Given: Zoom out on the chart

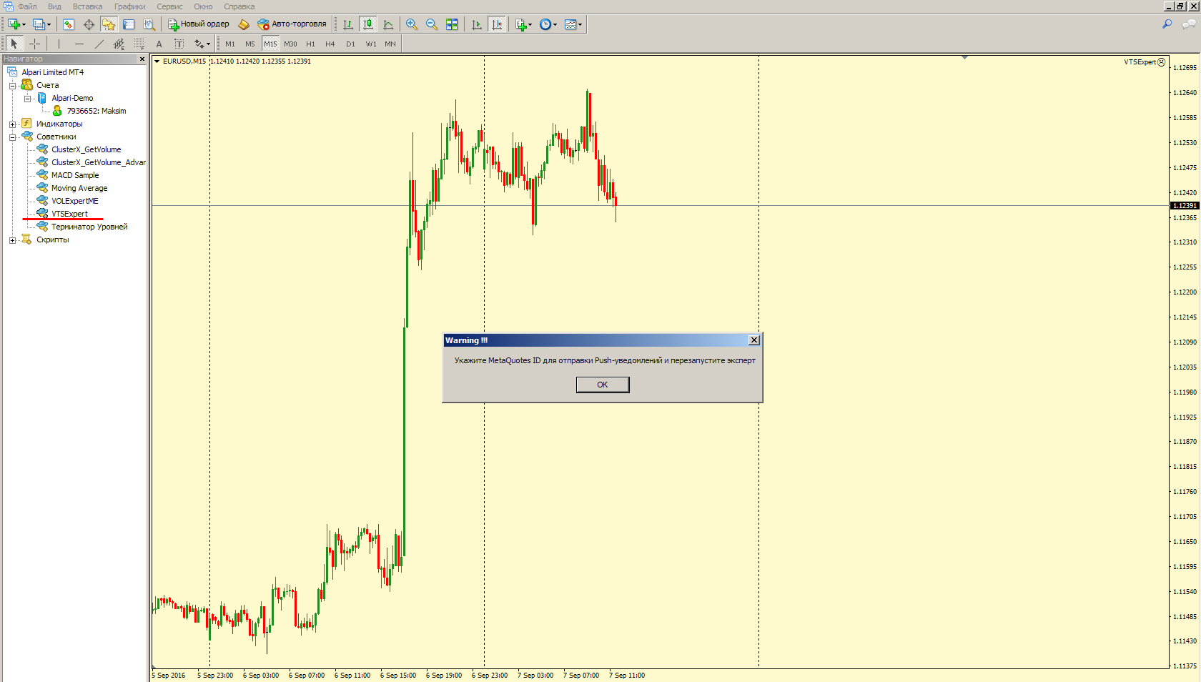Looking at the screenshot, I should point(432,24).
